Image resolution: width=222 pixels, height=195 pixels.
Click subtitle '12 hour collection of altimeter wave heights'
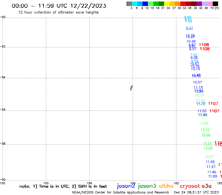click(58, 12)
